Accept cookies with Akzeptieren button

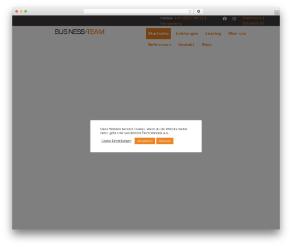(145, 141)
